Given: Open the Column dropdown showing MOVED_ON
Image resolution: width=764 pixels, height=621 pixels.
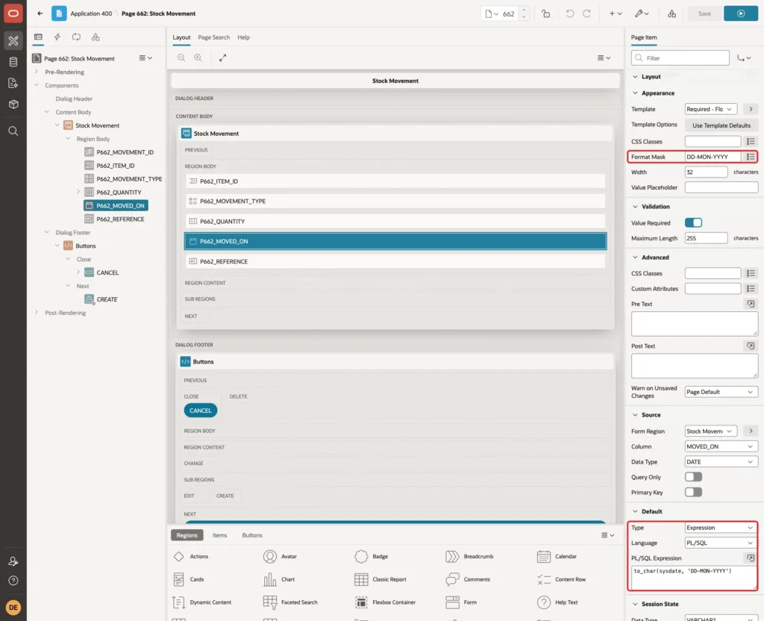Looking at the screenshot, I should 721,446.
